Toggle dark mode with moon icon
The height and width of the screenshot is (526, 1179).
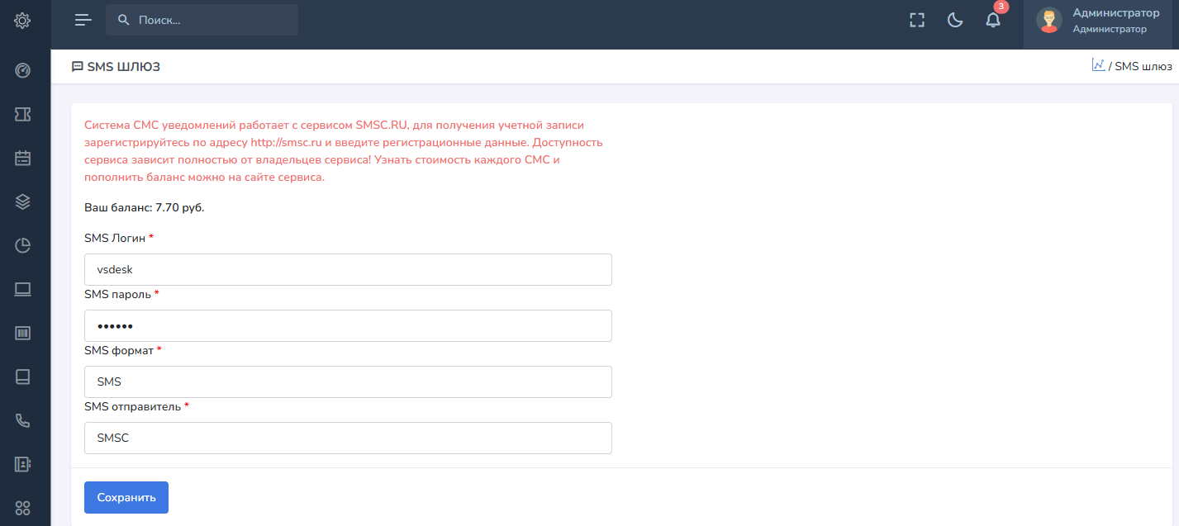[x=955, y=21]
